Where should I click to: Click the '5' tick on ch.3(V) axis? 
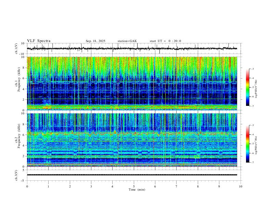coord(24,170)
